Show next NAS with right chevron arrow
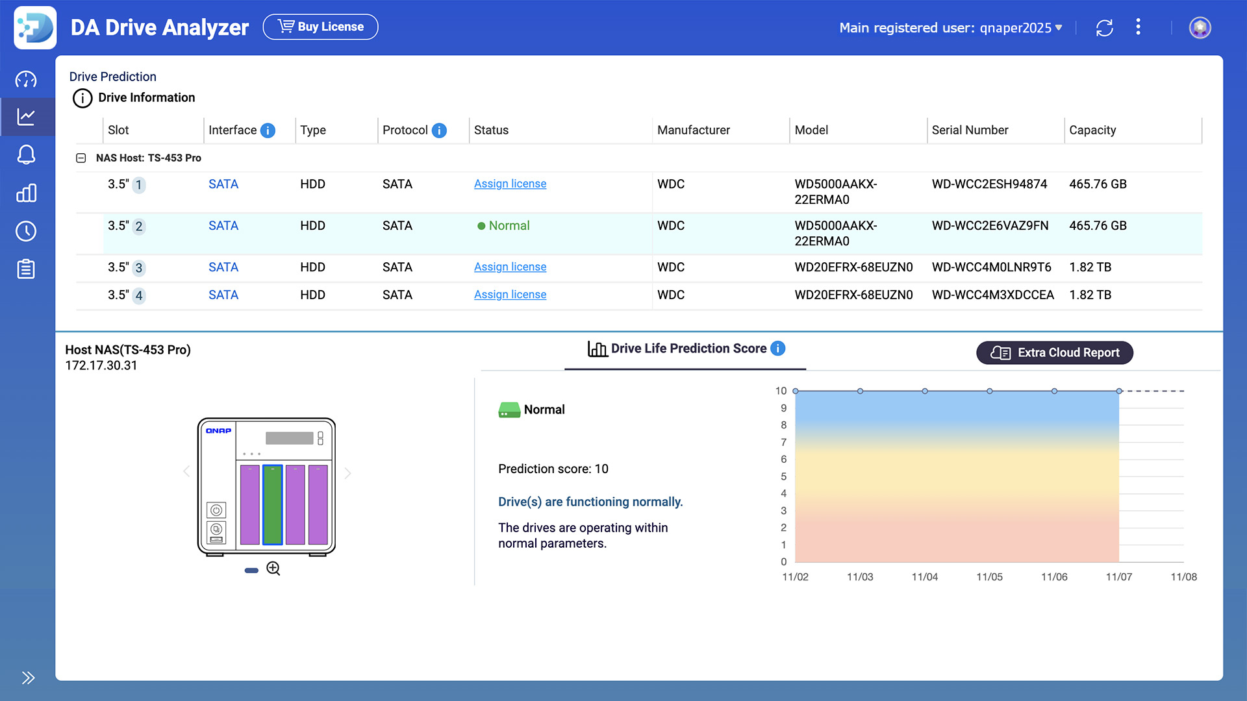This screenshot has width=1247, height=701. click(348, 473)
